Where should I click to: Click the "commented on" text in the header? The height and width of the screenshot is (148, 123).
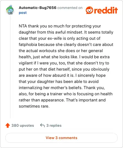coord(70,8)
